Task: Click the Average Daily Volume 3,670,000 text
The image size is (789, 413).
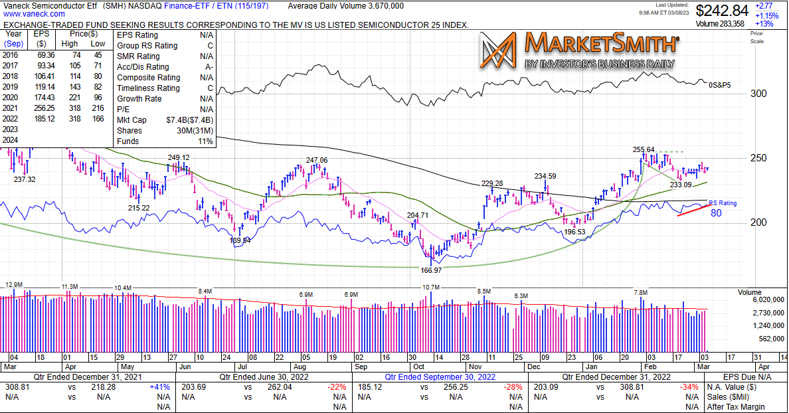Action: click(346, 6)
